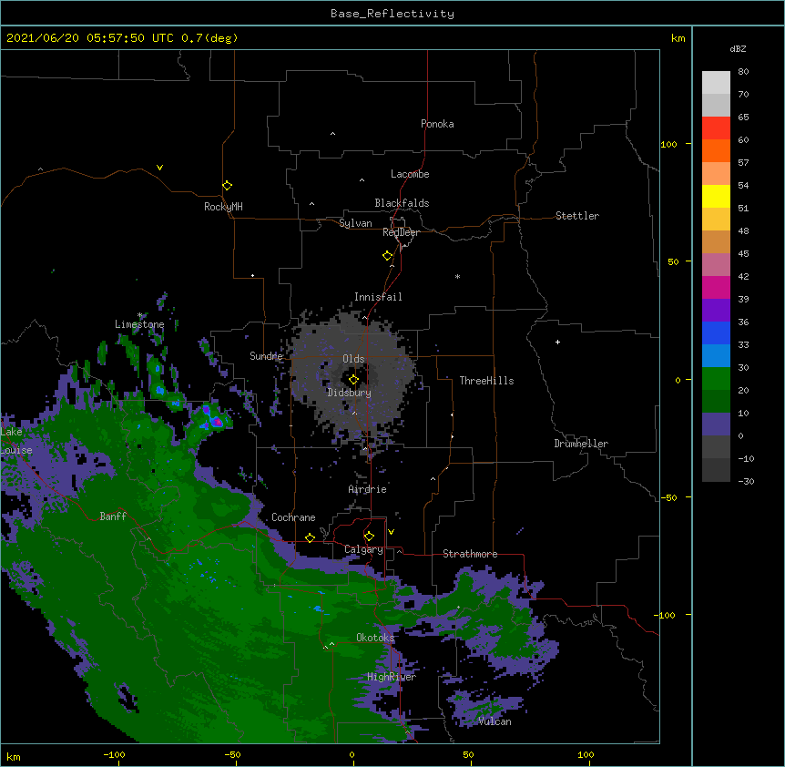Click the Sundre label
This screenshot has height=767, width=785.
click(266, 356)
